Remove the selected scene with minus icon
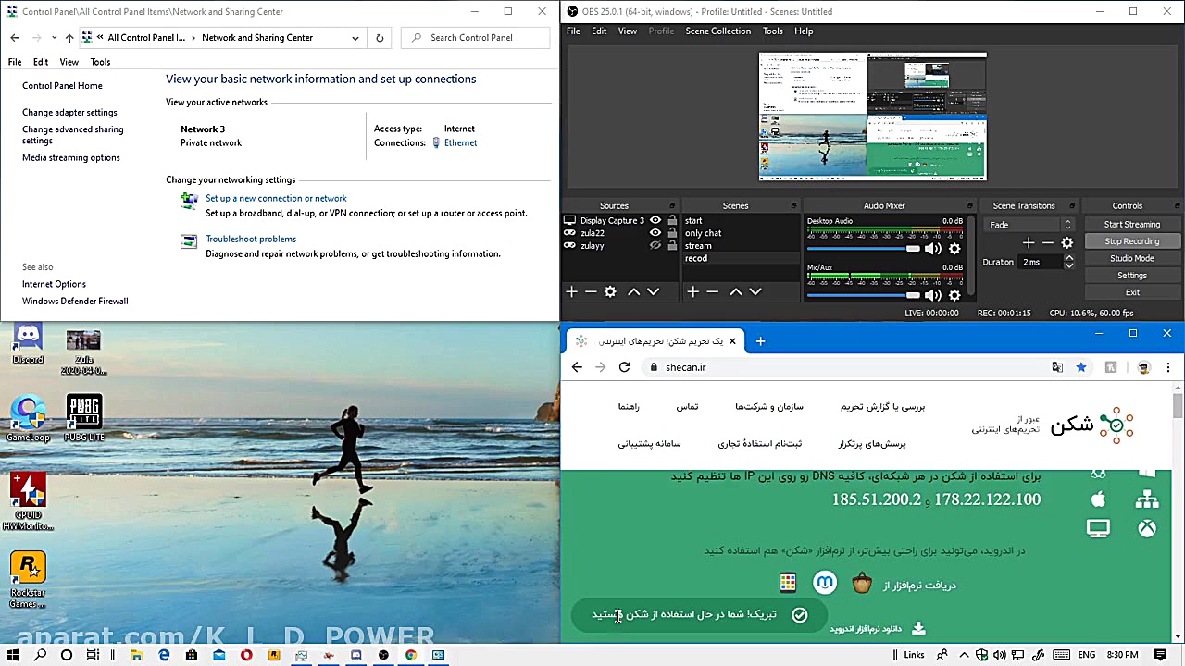This screenshot has width=1185, height=666. pyautogui.click(x=712, y=291)
